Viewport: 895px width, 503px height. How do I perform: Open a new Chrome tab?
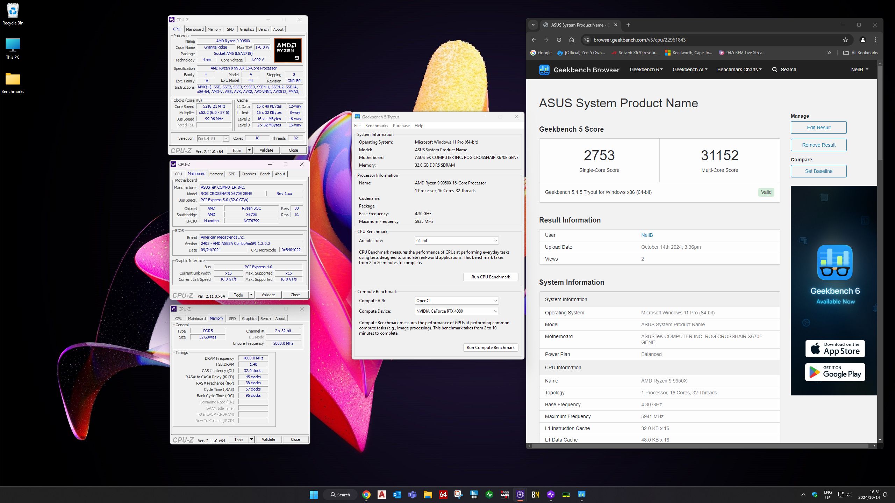click(x=628, y=25)
